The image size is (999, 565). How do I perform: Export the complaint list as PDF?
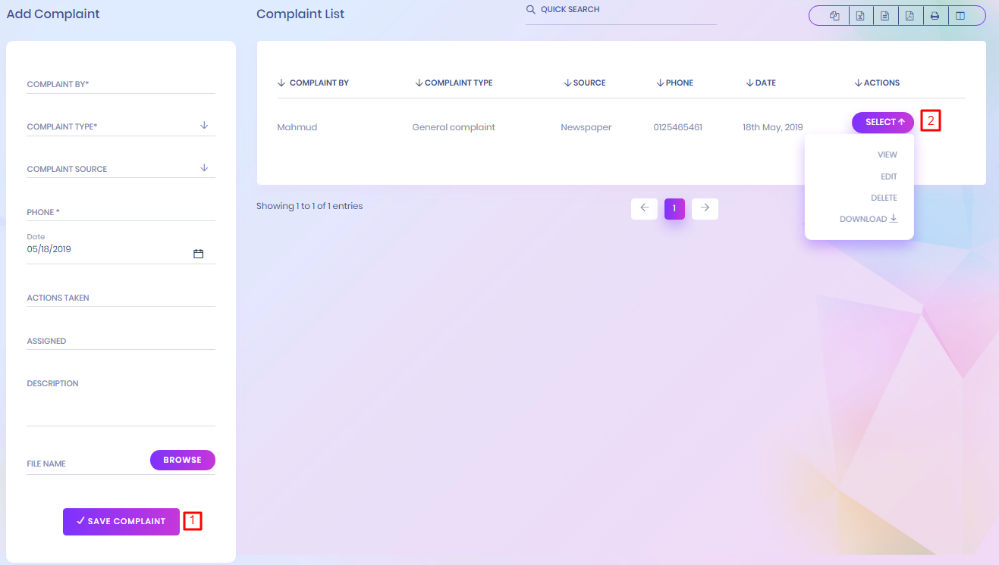coord(909,16)
